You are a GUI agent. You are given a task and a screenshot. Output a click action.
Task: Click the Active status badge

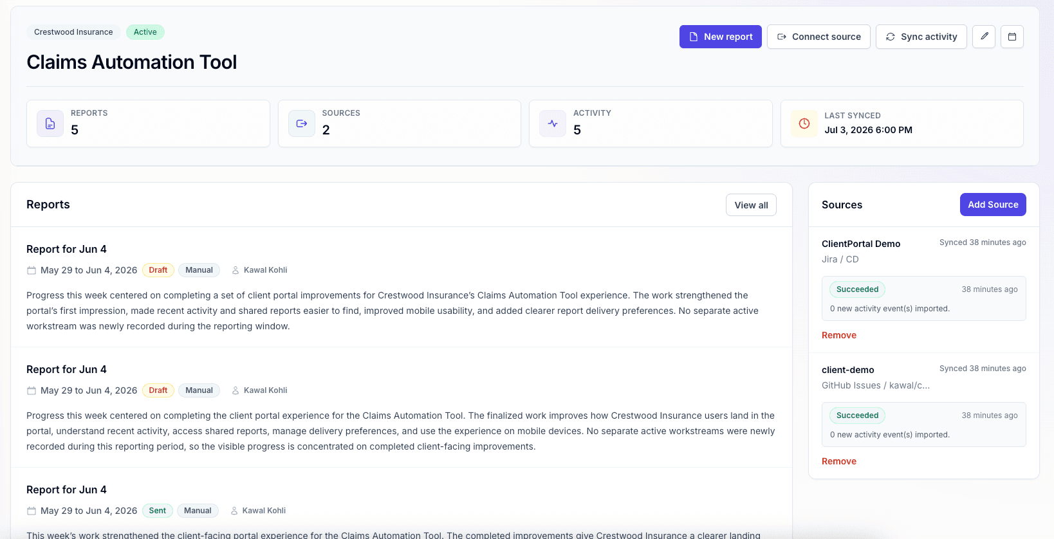145,32
